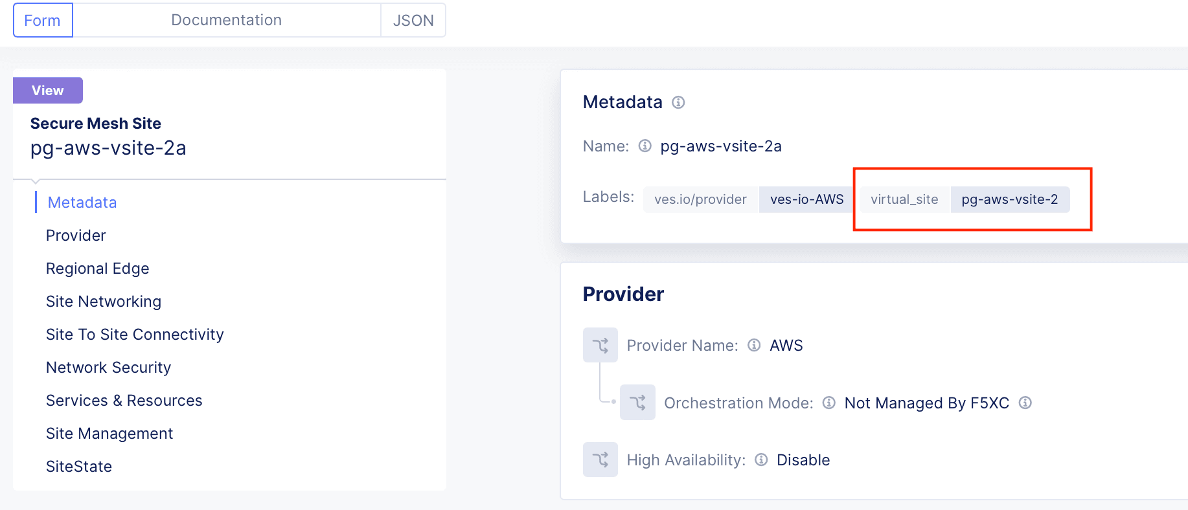
Task: Click the branch icon beside Provider Name
Action: tap(600, 345)
